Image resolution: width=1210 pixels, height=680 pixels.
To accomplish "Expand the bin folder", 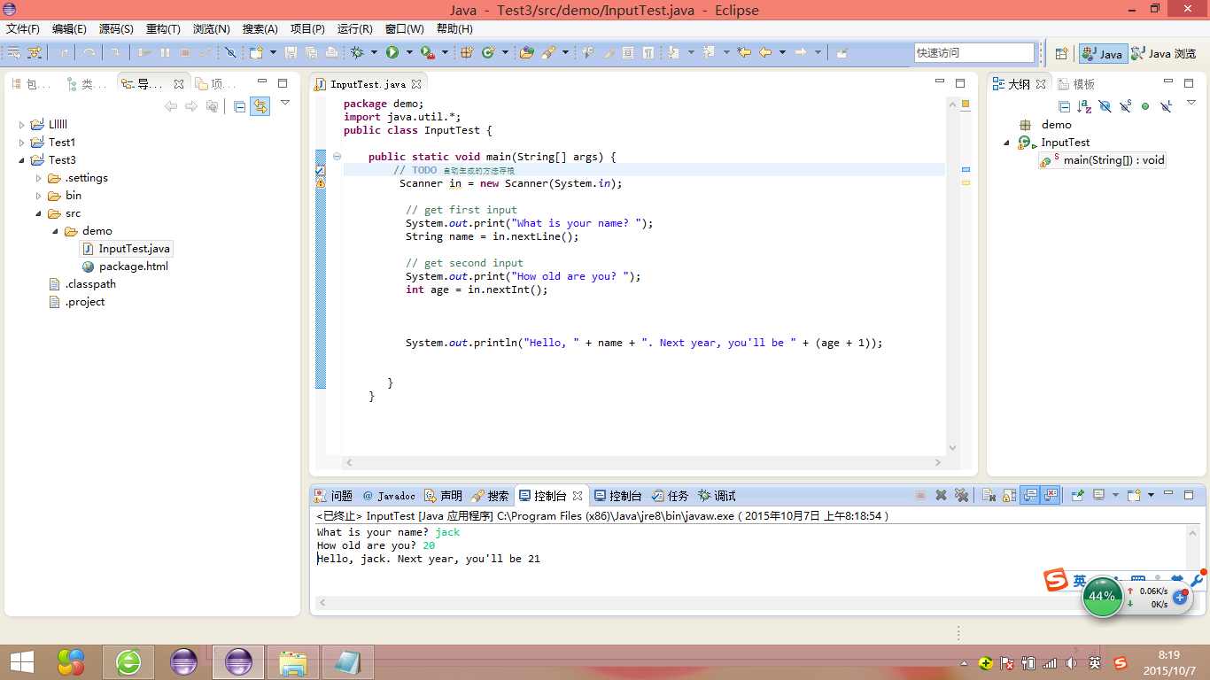I will (x=38, y=196).
